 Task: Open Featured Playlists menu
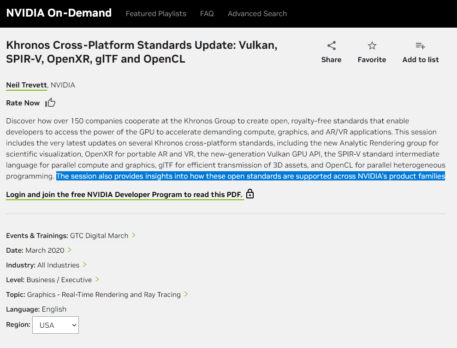click(x=156, y=14)
